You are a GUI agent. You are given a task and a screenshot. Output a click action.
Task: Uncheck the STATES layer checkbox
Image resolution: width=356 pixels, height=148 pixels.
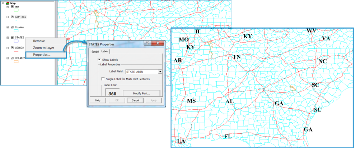[12, 37]
